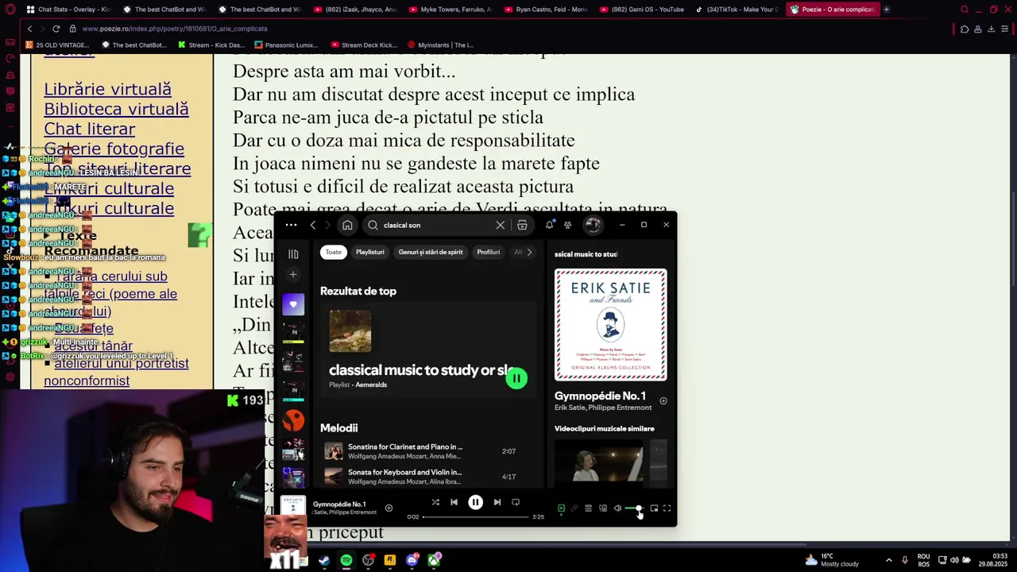This screenshot has height=572, width=1017.
Task: Open Discord from the taskbar
Action: pyautogui.click(x=412, y=560)
